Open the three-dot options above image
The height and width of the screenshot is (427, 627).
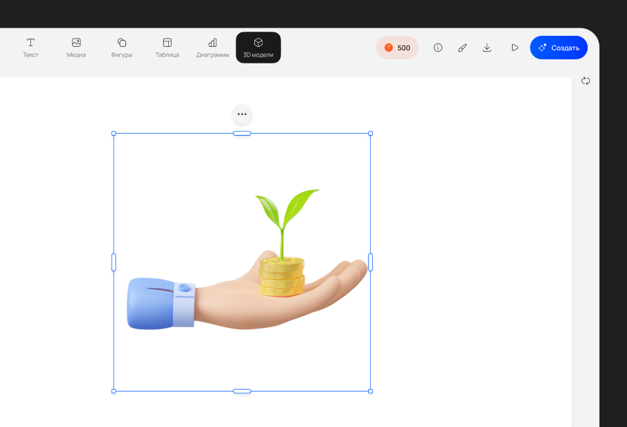[x=242, y=114]
